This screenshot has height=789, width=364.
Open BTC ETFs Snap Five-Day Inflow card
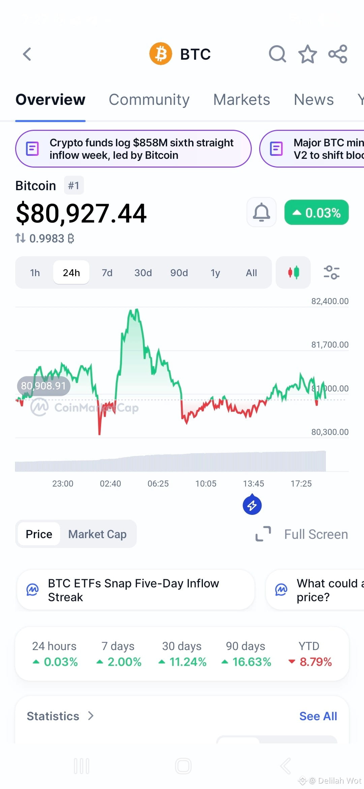pyautogui.click(x=136, y=590)
